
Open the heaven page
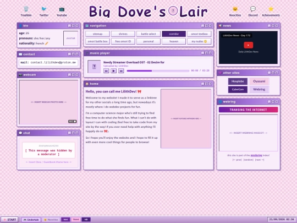click(x=174, y=41)
